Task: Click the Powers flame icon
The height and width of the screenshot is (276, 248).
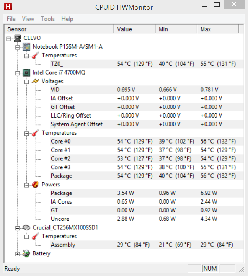Action: click(x=35, y=185)
